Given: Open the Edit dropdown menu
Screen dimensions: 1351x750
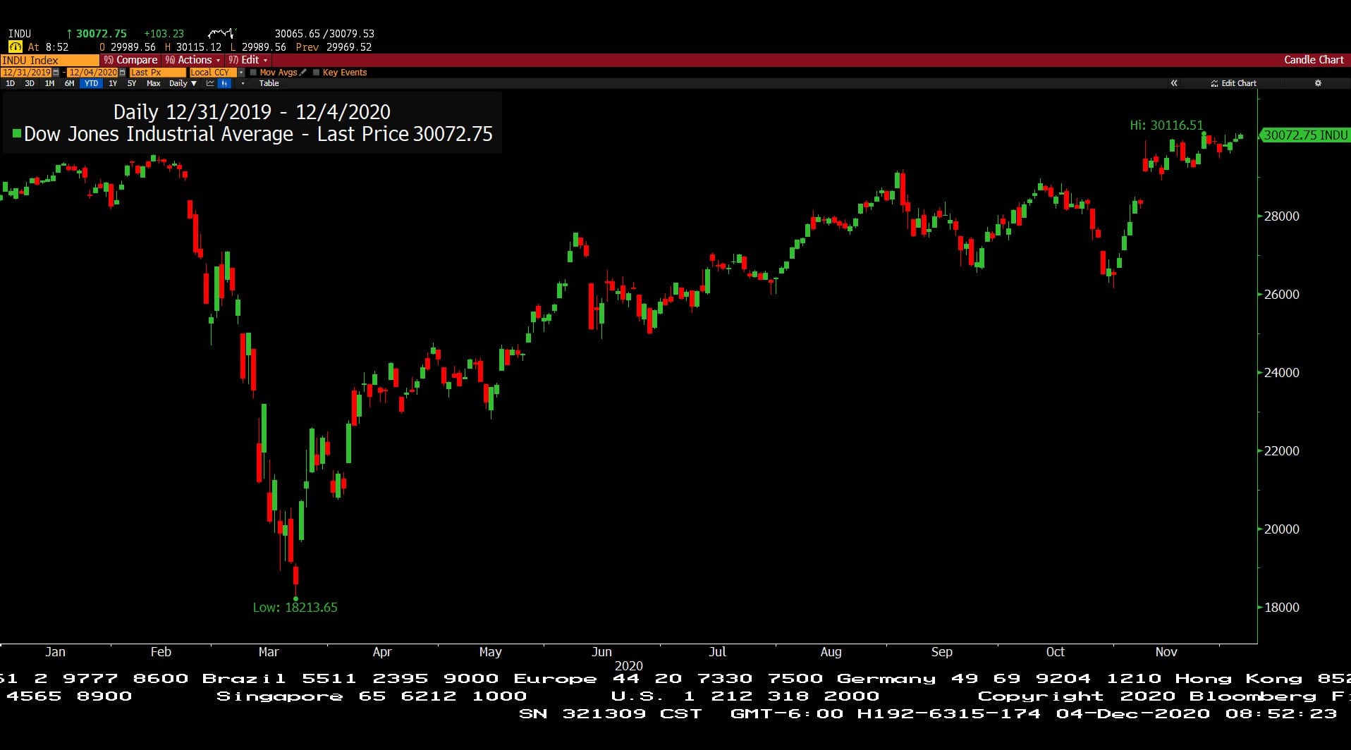Looking at the screenshot, I should [247, 60].
